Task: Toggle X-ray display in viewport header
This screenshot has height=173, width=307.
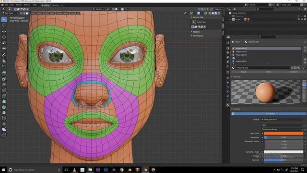Action: tap(206, 13)
